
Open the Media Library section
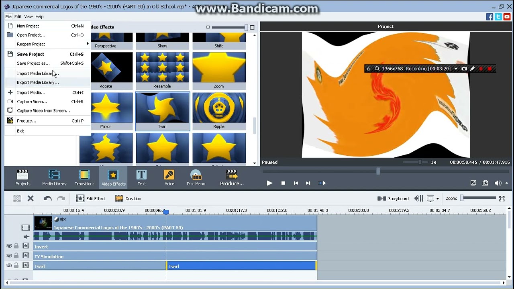[54, 178]
